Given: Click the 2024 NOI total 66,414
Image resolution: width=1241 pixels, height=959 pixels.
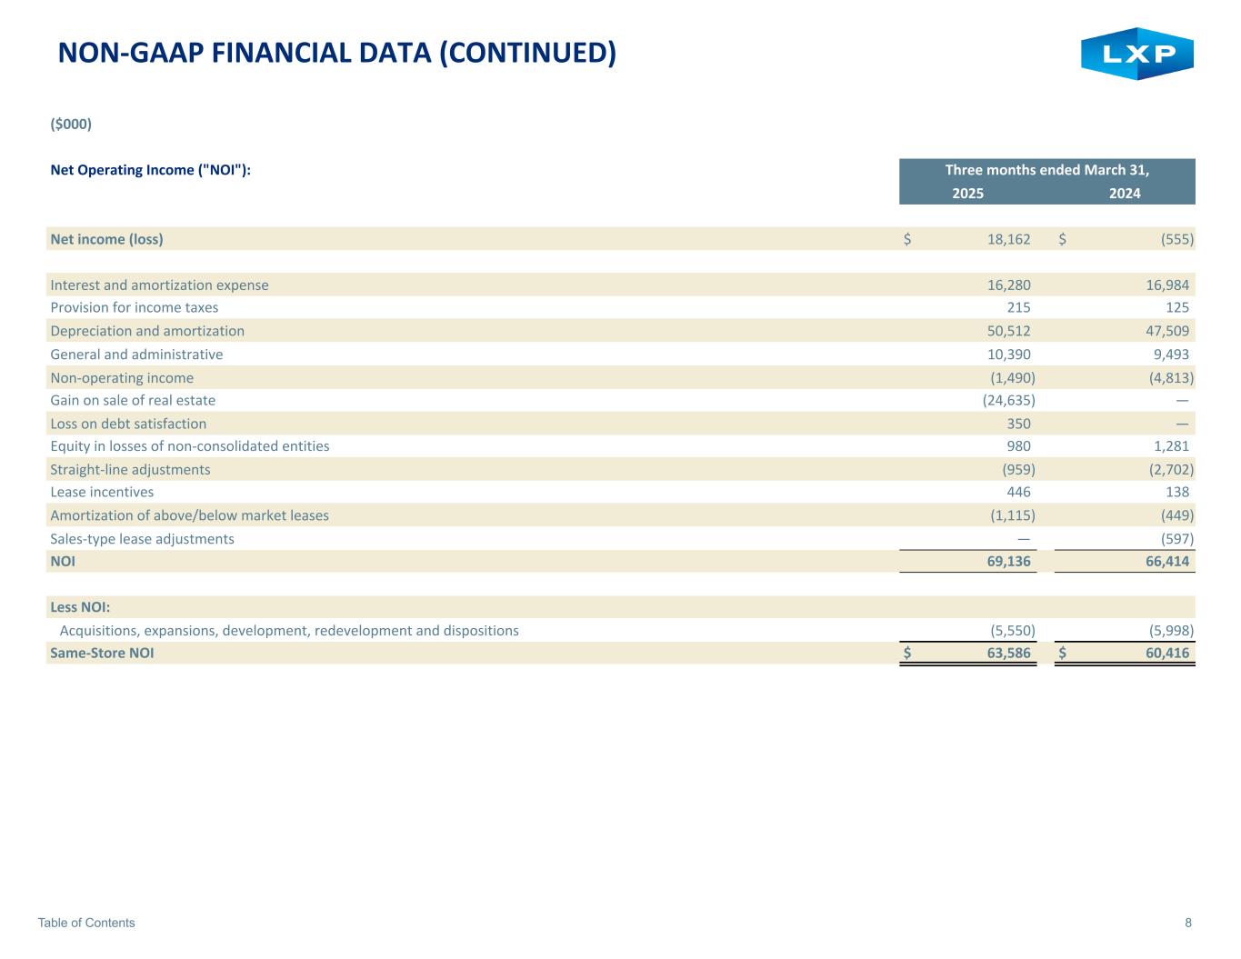Looking at the screenshot, I should pos(1166,561).
